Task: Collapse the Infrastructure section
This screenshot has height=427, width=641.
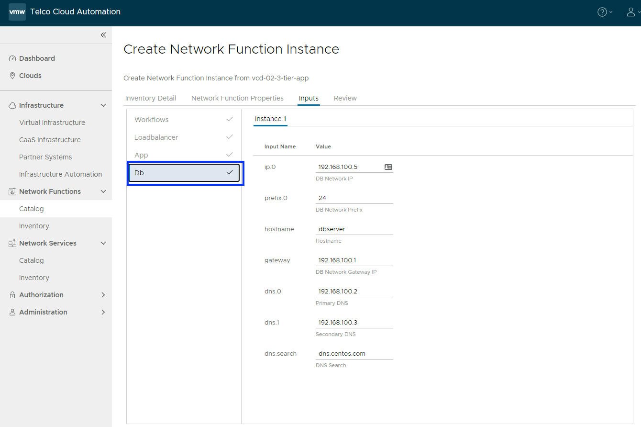Action: pos(103,105)
